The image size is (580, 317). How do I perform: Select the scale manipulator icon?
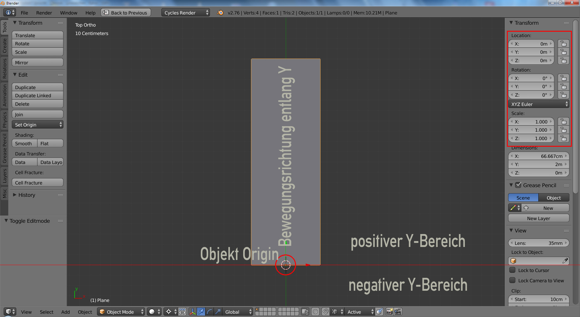tap(218, 312)
